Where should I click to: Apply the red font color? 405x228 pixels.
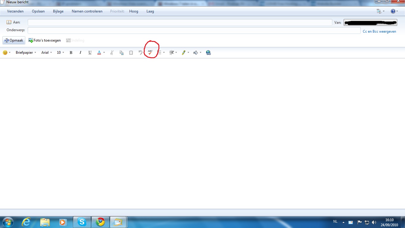[99, 53]
